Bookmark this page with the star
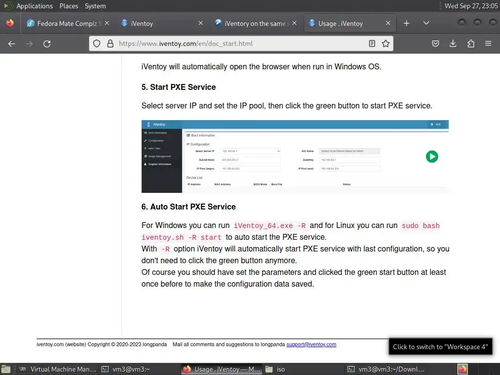 coord(386,43)
